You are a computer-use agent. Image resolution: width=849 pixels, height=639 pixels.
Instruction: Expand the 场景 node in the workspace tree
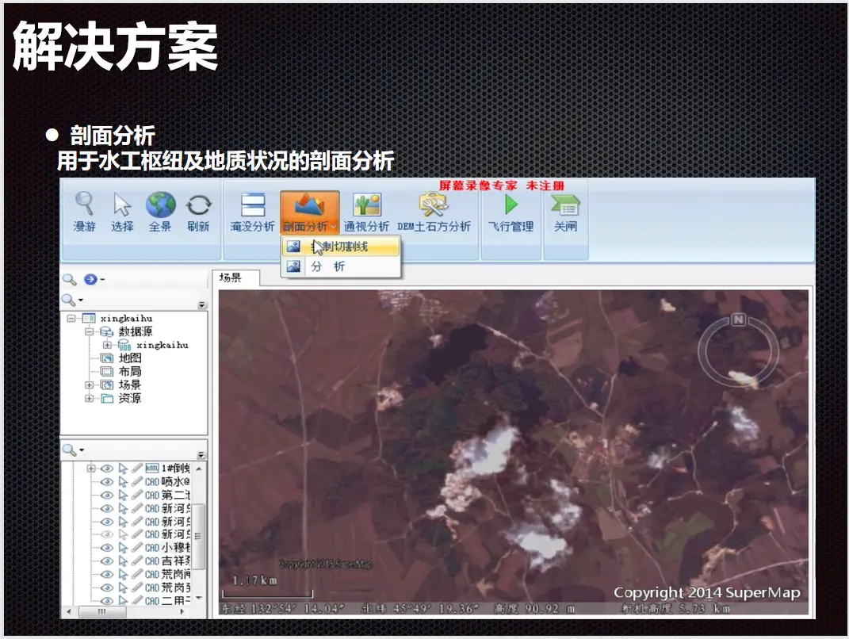coord(89,385)
